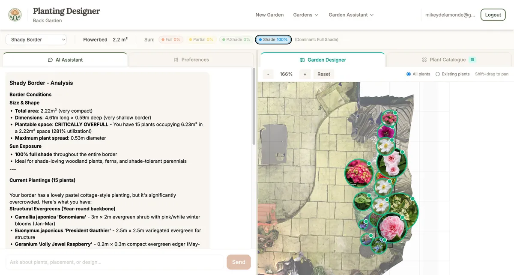Zoom in using the plus icon
The width and height of the screenshot is (514, 275).
coord(305,74)
